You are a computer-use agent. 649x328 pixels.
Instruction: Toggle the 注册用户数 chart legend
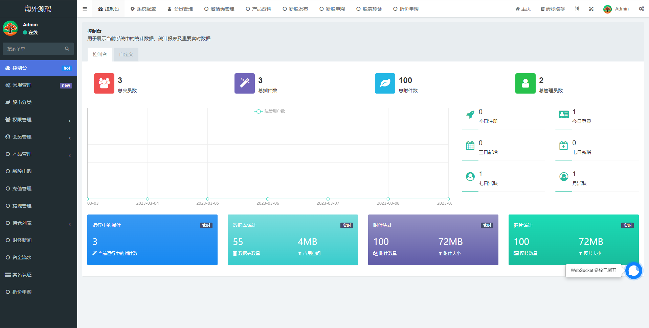point(270,111)
